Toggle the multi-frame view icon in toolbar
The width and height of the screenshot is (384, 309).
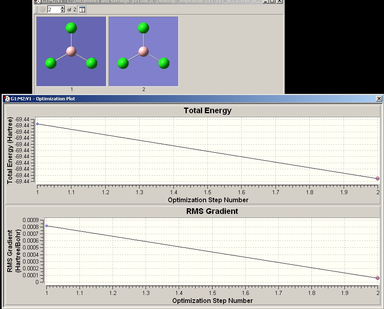click(x=82, y=10)
